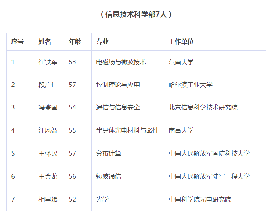Screen dimensions: 272x219
Task: Click the 工作单位 column header
Action: pyautogui.click(x=181, y=42)
